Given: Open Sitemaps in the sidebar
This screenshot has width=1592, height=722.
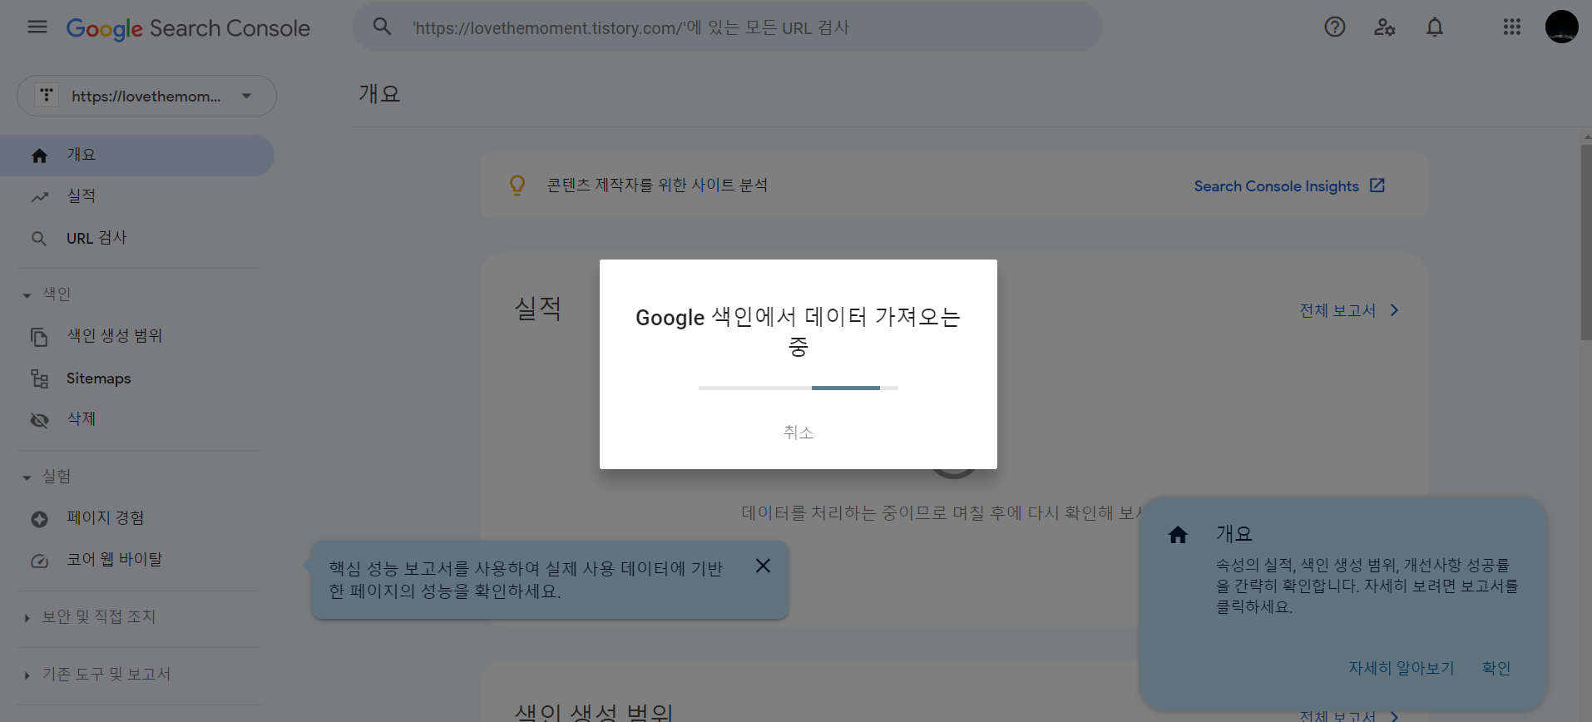Looking at the screenshot, I should click(137, 378).
